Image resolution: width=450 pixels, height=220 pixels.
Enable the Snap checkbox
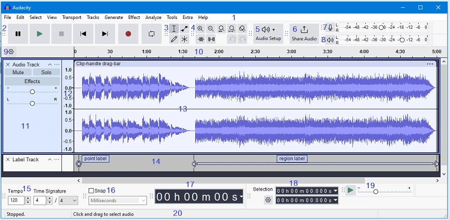[91, 191]
